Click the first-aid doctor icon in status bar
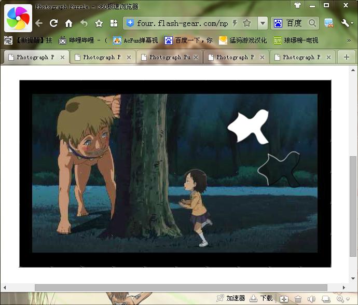Viewport: 358px width, 305px height. (284, 298)
